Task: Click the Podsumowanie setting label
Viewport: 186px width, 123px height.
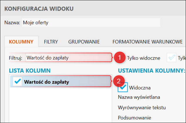Action: coord(132,117)
